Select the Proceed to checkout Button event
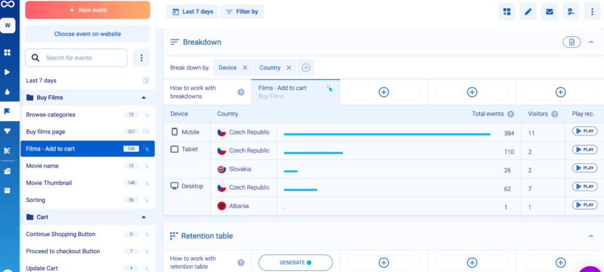 click(x=88, y=251)
